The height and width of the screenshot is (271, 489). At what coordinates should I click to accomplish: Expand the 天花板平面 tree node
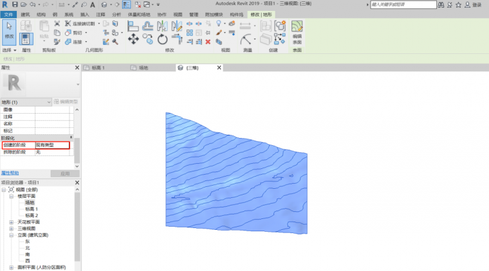click(x=12, y=222)
